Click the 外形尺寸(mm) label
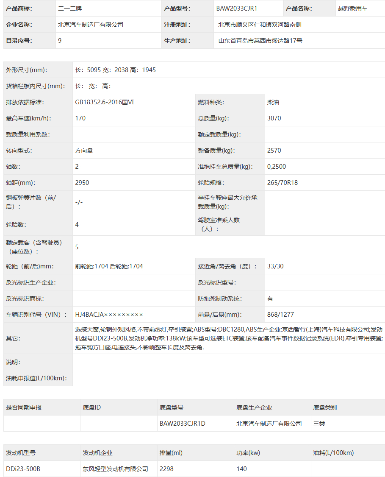The image size is (385, 477). [26, 70]
